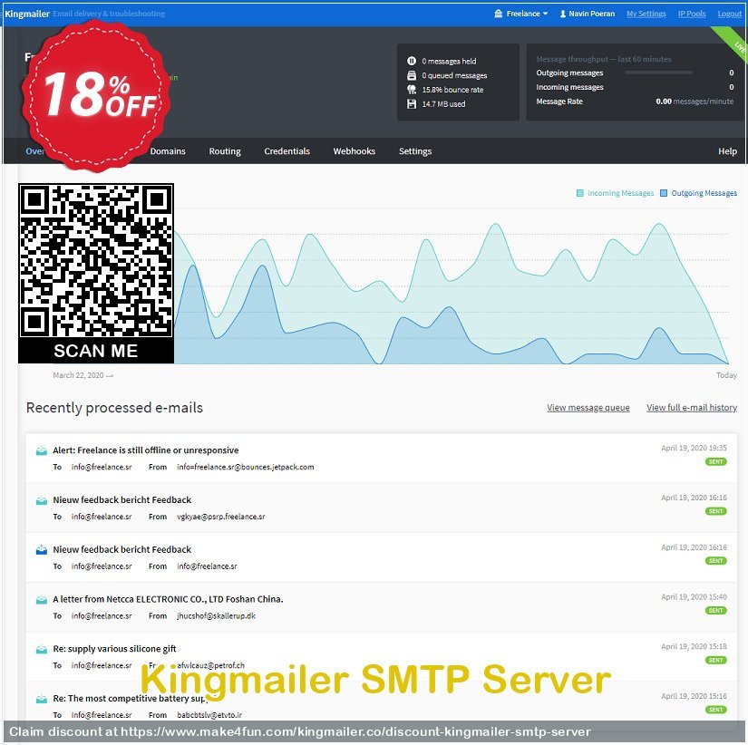748x745 pixels.
Task: Click SENT badge for April 19 15:40 email
Action: click(715, 611)
